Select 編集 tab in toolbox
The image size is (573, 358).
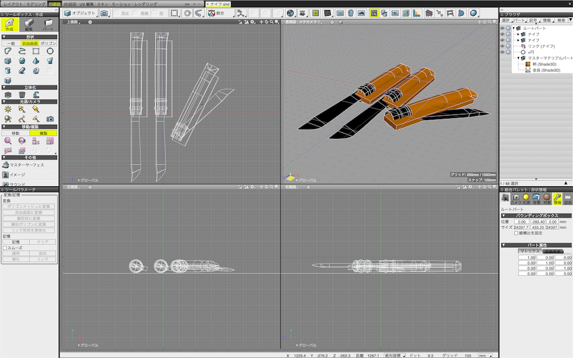pyautogui.click(x=29, y=25)
